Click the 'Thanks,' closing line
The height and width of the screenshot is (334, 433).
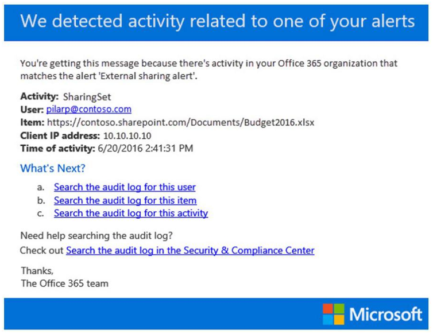pos(37,271)
